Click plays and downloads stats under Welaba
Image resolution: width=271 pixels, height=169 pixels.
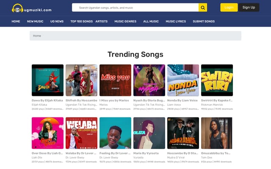(x=81, y=162)
